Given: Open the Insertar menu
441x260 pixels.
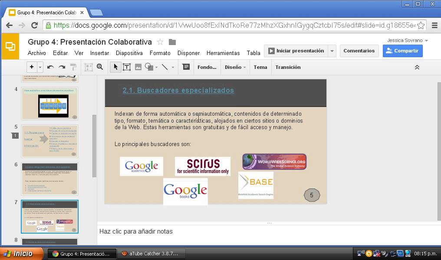Looking at the screenshot, I should click(99, 53).
